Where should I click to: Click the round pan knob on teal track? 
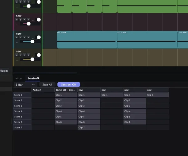pos(39,37)
